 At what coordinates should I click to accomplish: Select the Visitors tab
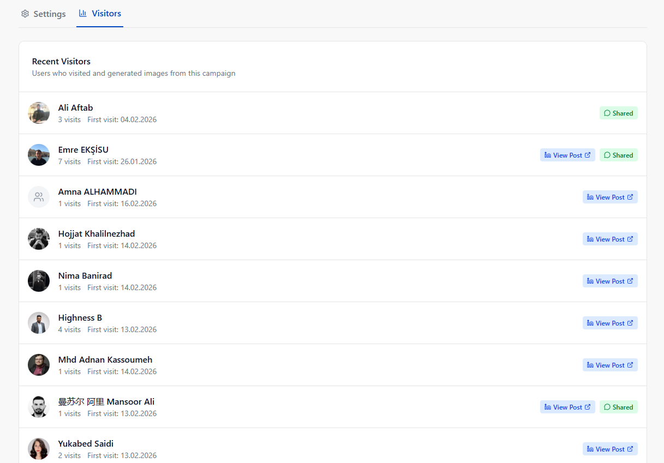coord(100,13)
